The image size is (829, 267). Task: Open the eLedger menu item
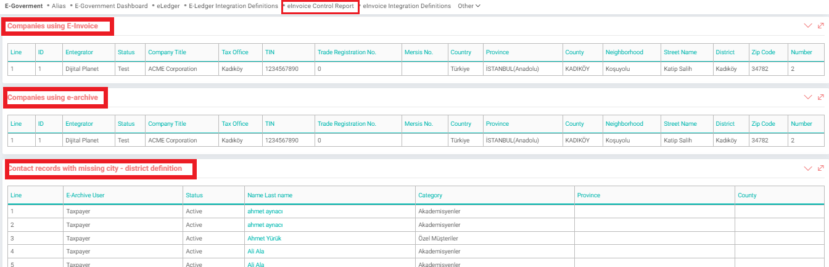coord(168,6)
